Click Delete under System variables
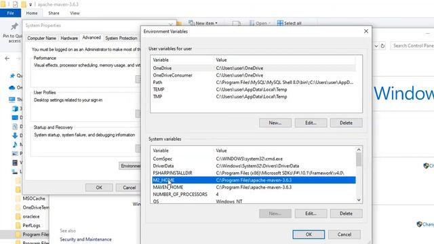434x244 pixels. tap(346, 213)
